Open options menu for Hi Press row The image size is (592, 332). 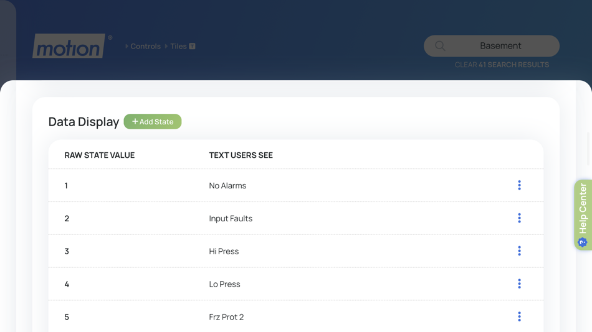[520, 251]
